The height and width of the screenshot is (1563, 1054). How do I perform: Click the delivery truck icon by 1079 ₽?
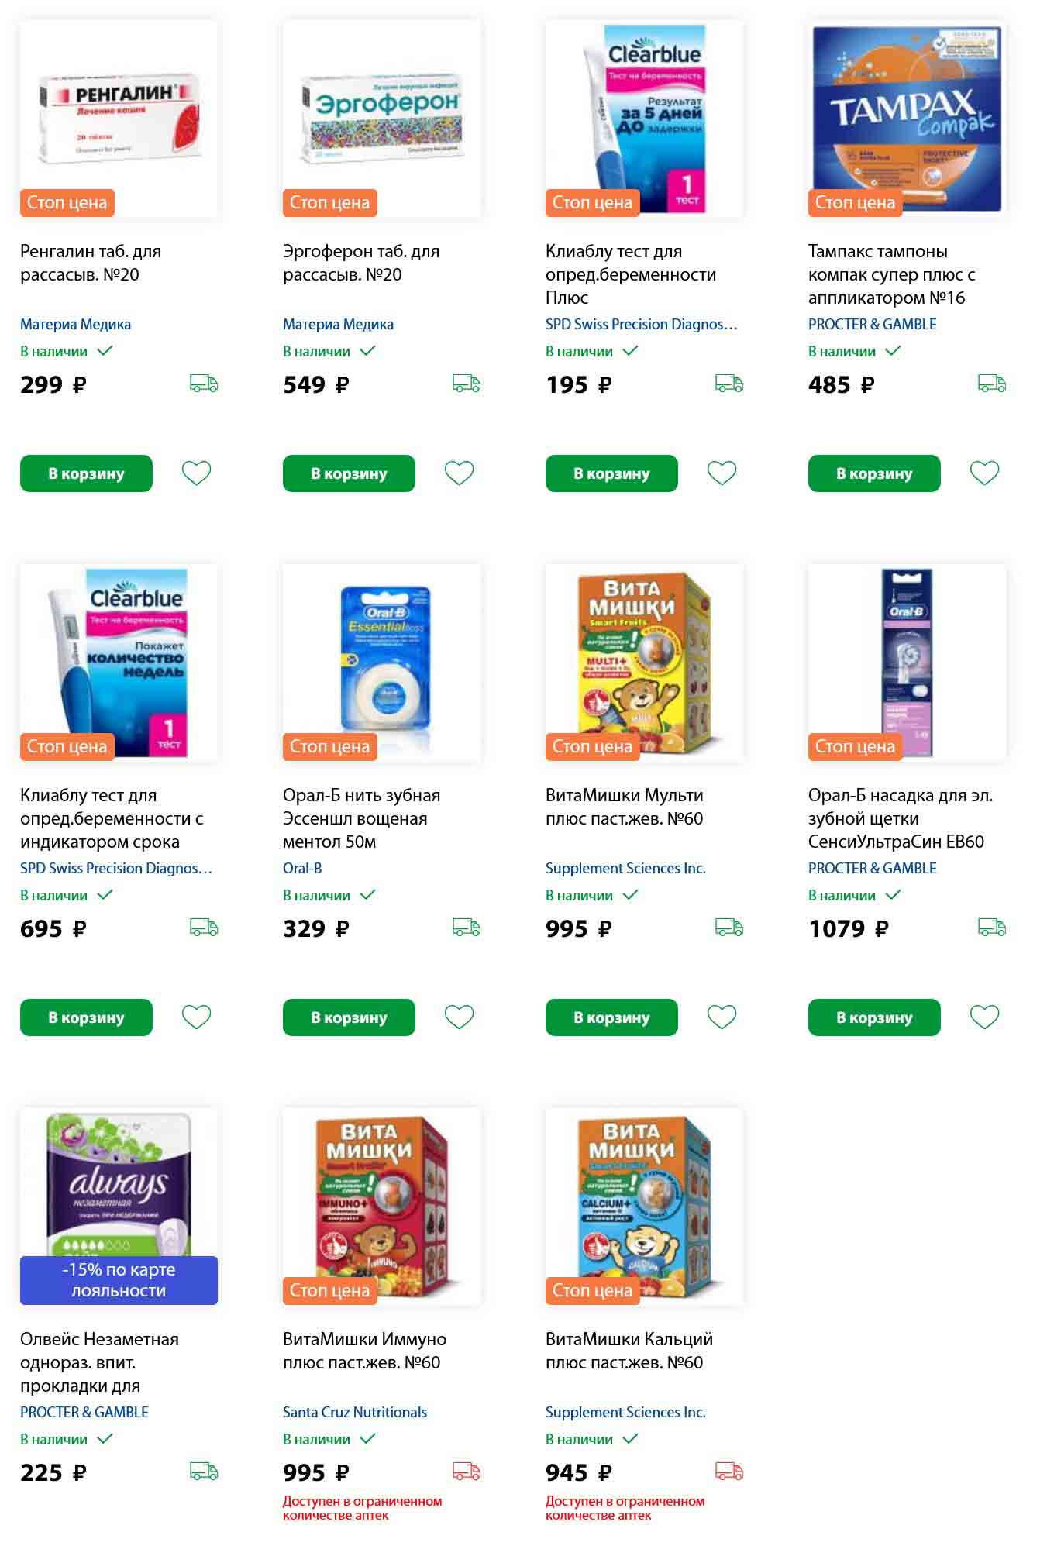pyautogui.click(x=991, y=927)
